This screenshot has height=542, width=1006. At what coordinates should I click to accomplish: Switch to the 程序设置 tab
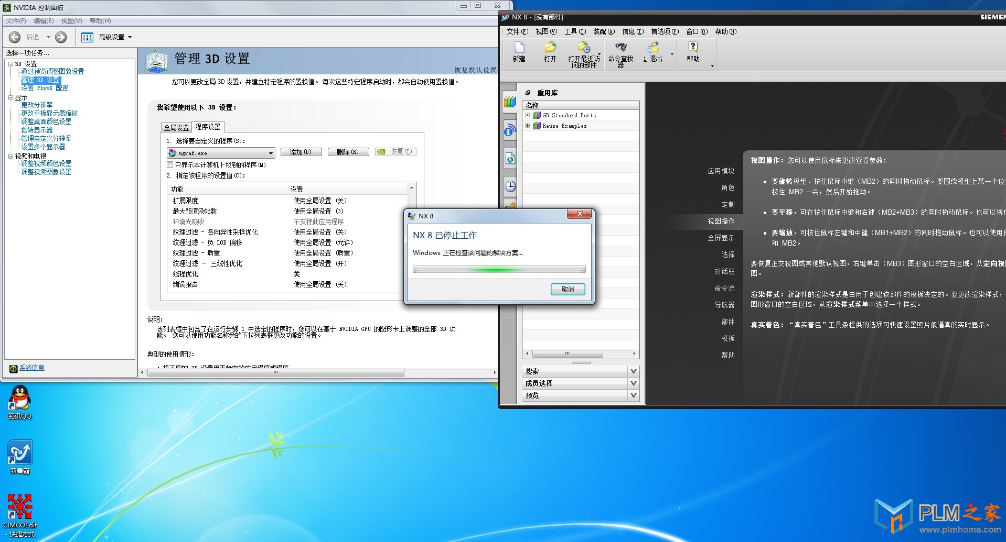pos(208,127)
